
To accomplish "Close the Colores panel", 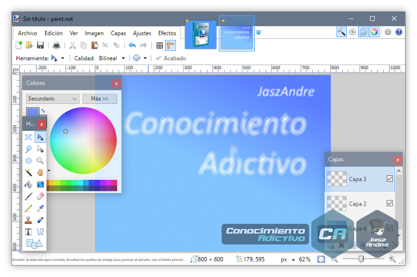I will click(116, 84).
